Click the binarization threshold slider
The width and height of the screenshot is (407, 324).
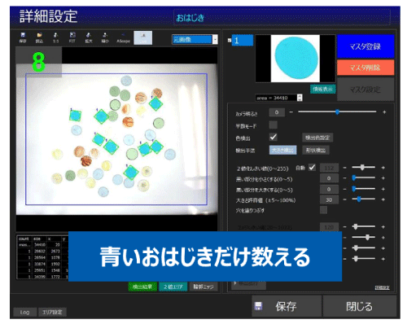click(x=363, y=168)
